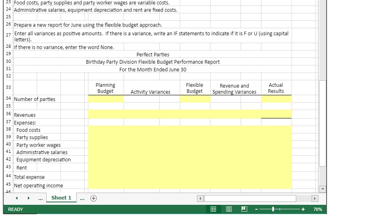This screenshot has width=389, height=219.
Task: Select row 44 header
Action: pyautogui.click(x=8, y=176)
